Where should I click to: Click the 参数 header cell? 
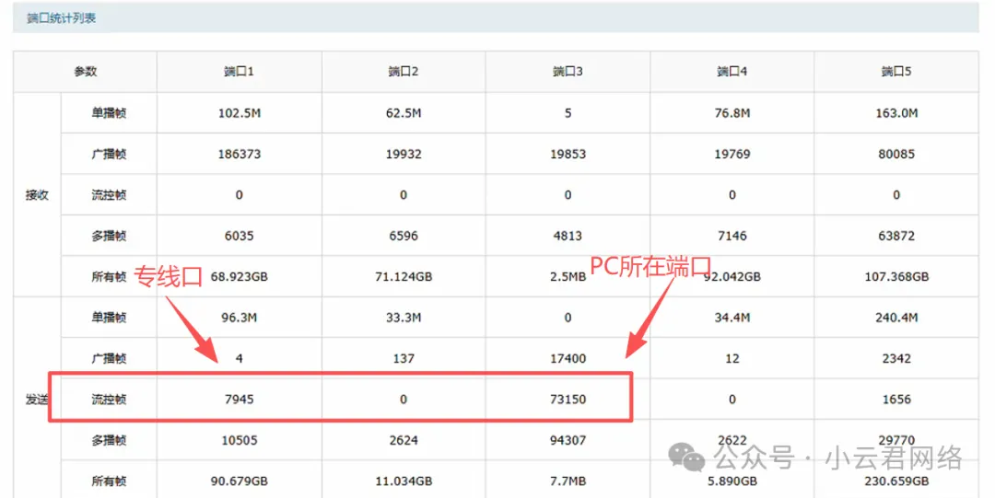coord(85,71)
